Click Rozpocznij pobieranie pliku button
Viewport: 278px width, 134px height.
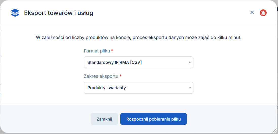point(153,119)
